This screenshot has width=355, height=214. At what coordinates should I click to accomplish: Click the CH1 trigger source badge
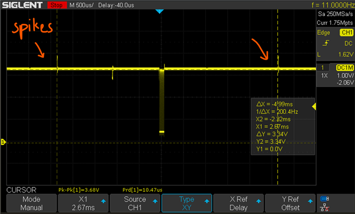pos(347,33)
